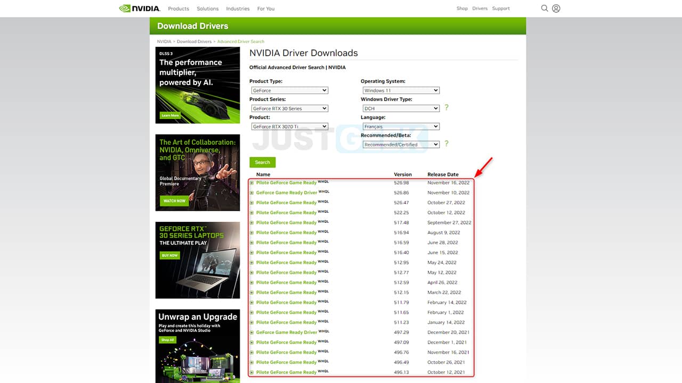Click the NVIDIA logo in header

click(139, 9)
